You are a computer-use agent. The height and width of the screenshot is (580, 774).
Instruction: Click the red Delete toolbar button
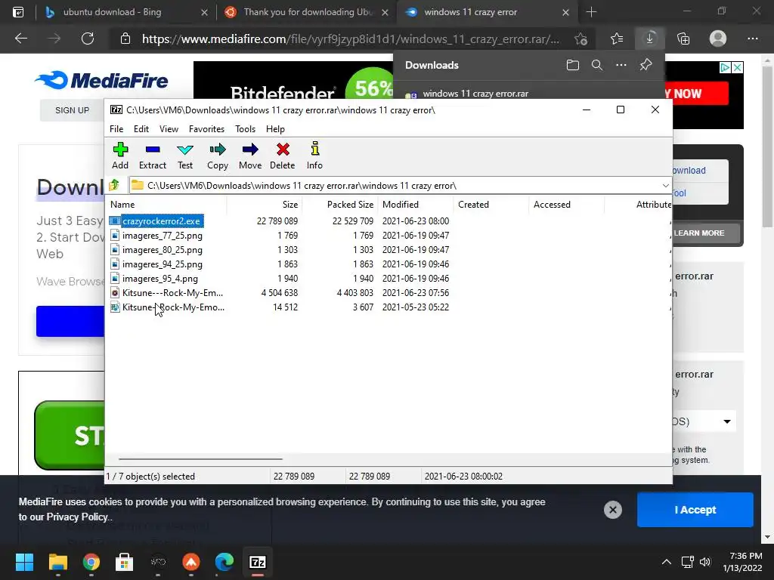[x=283, y=156]
